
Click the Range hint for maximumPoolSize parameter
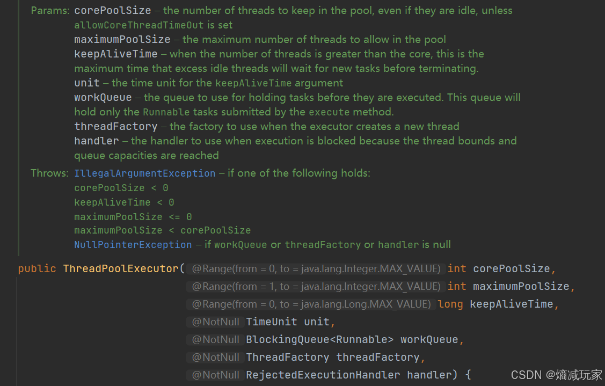tap(316, 286)
